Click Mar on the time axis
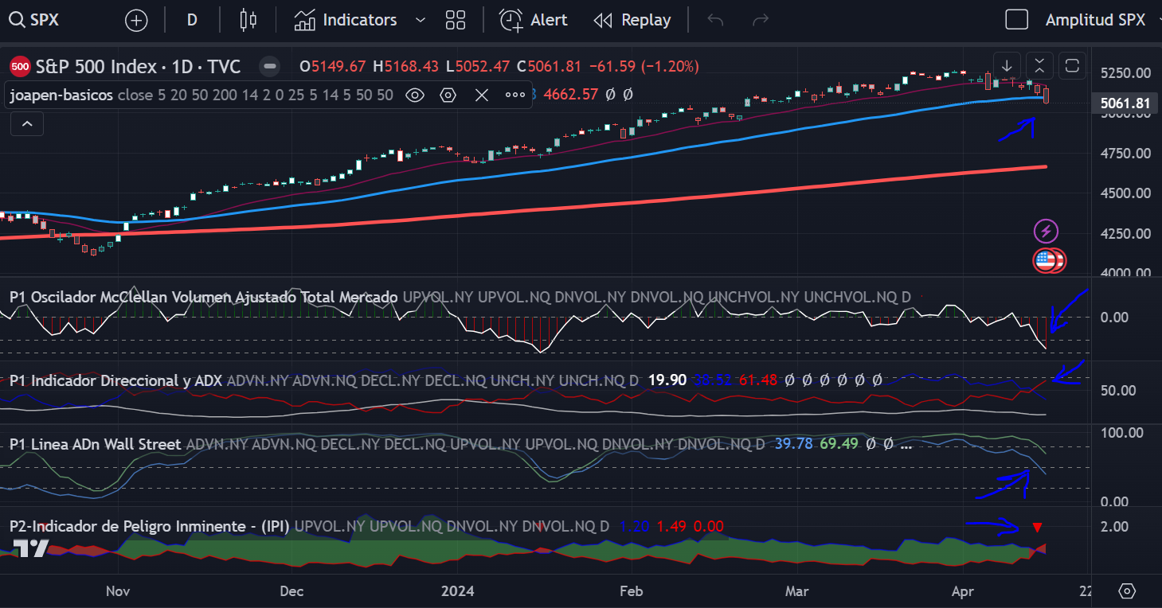Screen dimensions: 1162x608 [796, 591]
